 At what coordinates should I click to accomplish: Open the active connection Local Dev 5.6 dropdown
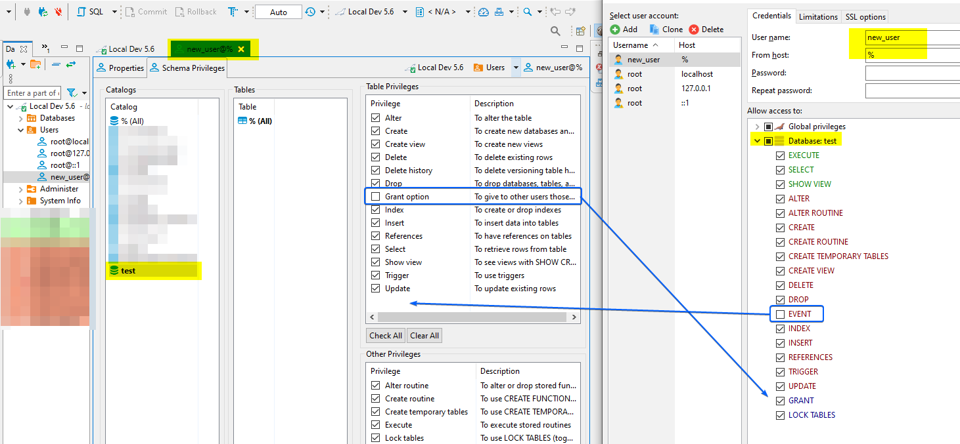pyautogui.click(x=405, y=12)
